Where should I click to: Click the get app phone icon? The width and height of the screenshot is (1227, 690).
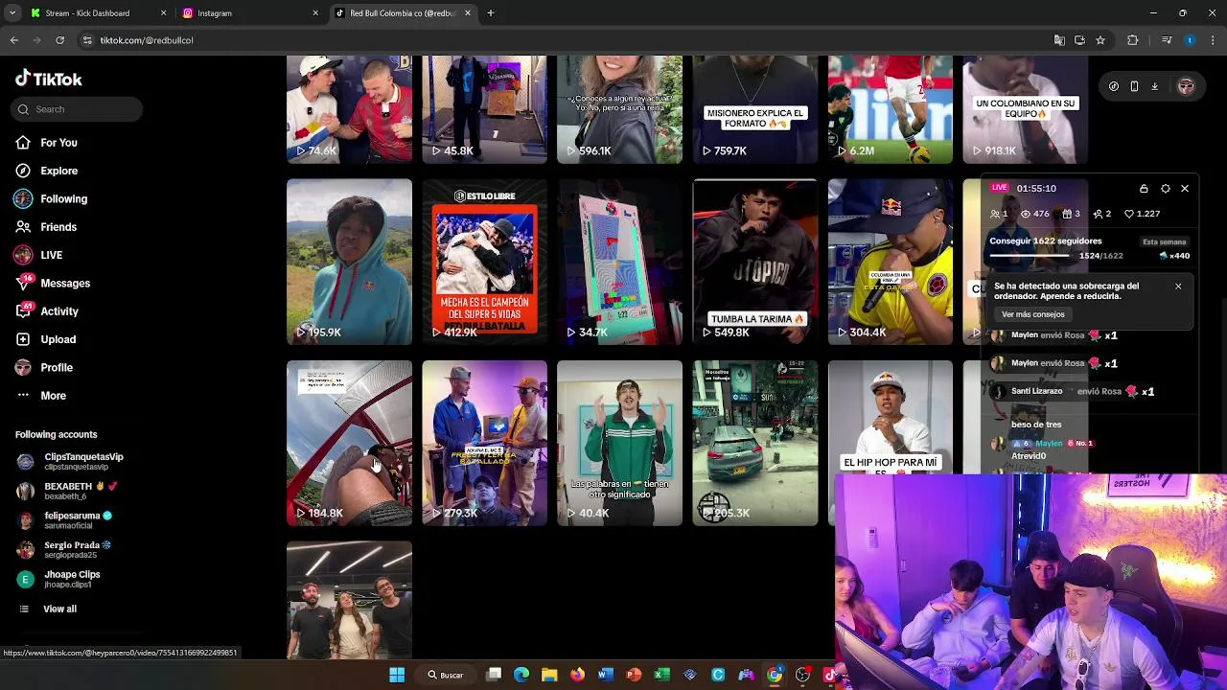[x=1134, y=86]
